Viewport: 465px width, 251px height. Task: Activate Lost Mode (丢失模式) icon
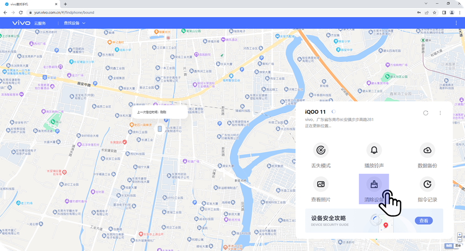pos(320,150)
